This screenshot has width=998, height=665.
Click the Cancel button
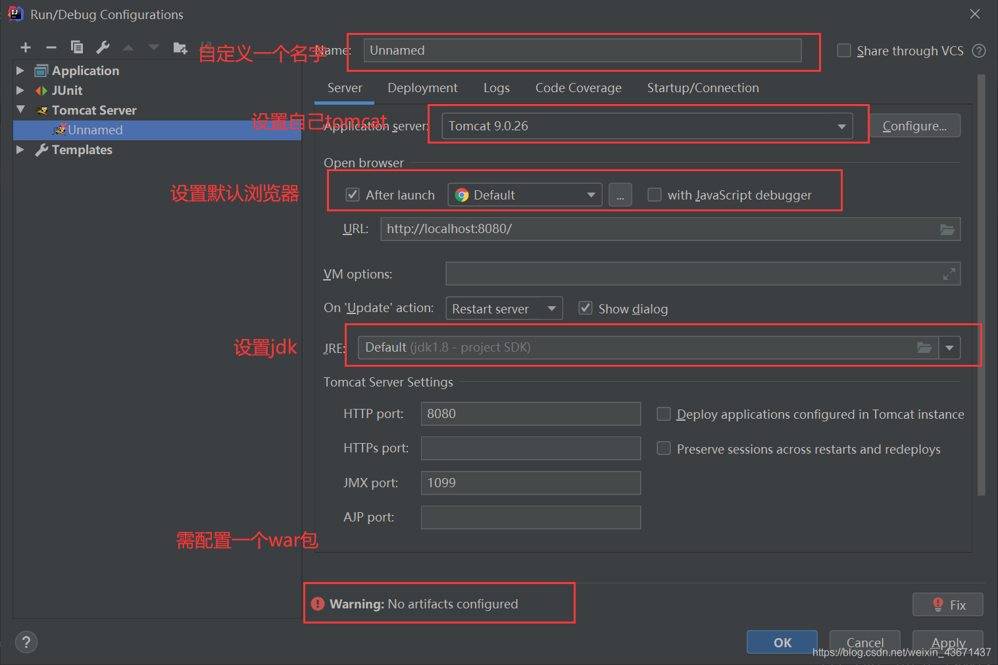click(x=865, y=642)
